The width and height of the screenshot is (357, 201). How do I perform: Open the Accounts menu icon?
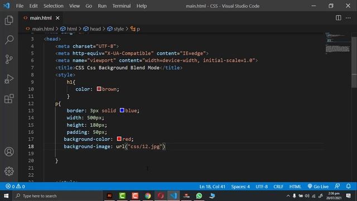coord(9,151)
